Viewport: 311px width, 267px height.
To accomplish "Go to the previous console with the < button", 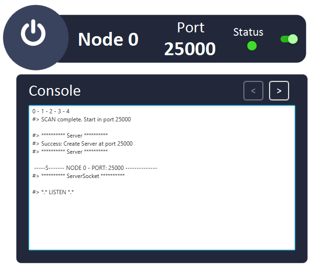I will (x=253, y=90).
